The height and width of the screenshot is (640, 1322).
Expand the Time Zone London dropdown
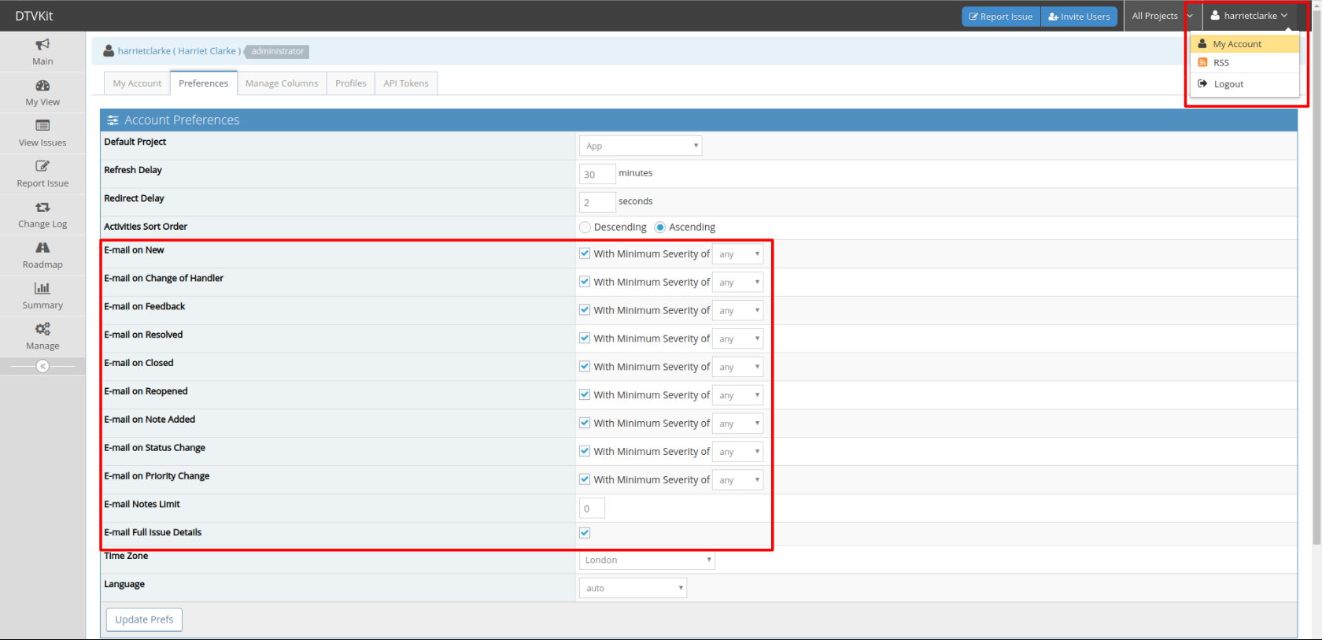pos(647,560)
